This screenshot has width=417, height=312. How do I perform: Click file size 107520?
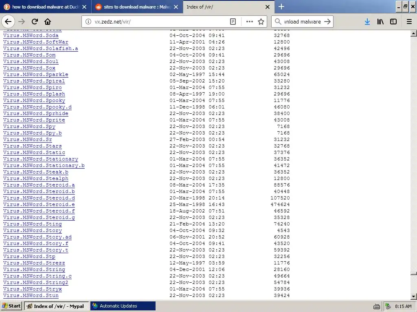pyautogui.click(x=280, y=198)
